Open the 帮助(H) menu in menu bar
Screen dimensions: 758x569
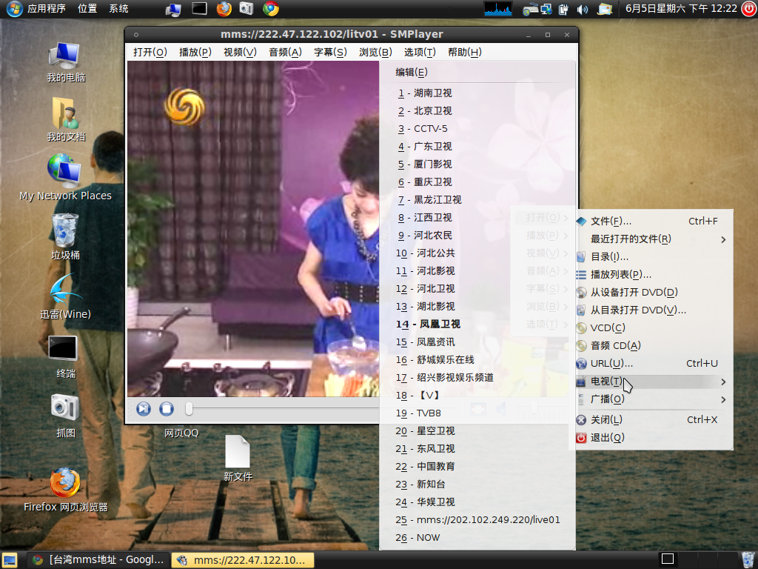tap(465, 53)
